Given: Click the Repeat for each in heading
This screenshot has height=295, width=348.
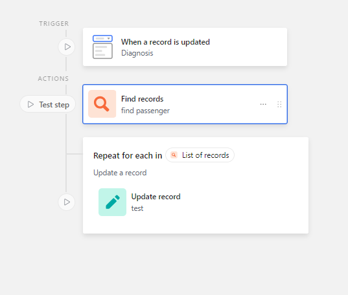Looking at the screenshot, I should pos(128,156).
